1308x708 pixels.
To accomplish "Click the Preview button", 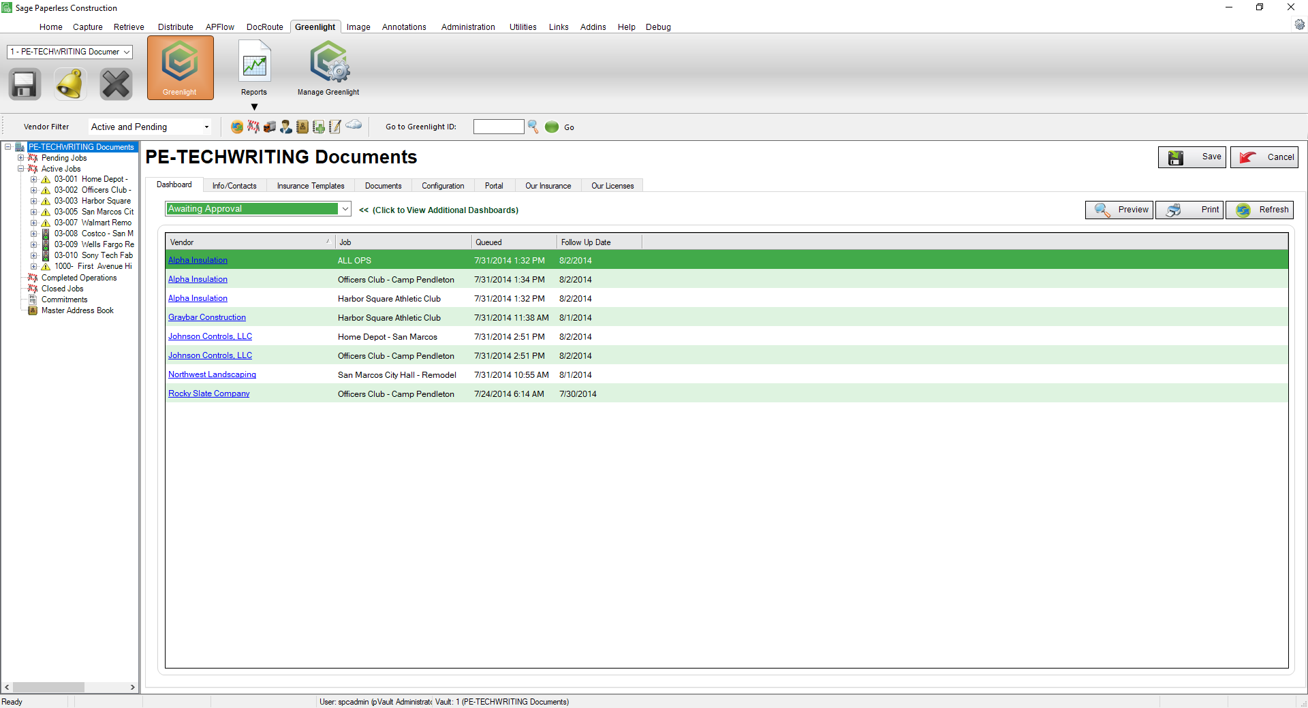I will (x=1119, y=210).
